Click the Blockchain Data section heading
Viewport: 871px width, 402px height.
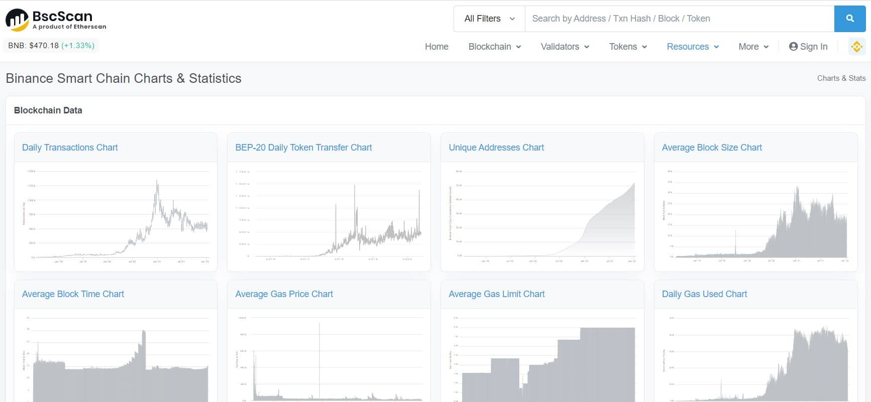(x=48, y=110)
